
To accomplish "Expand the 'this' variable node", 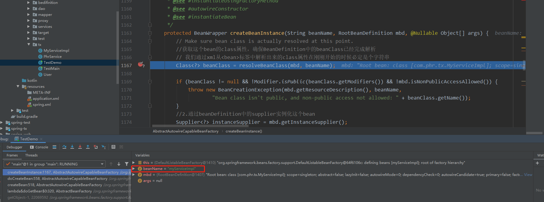I will [134, 162].
